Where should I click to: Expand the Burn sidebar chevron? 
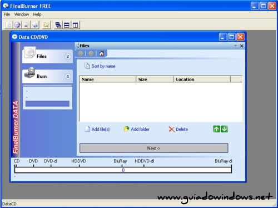68,76
